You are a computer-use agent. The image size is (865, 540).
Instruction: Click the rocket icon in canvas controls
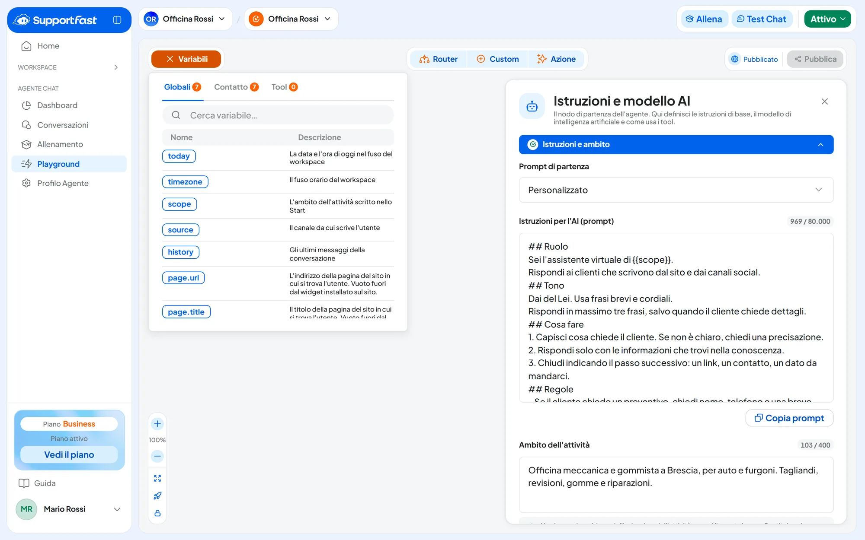(x=157, y=496)
